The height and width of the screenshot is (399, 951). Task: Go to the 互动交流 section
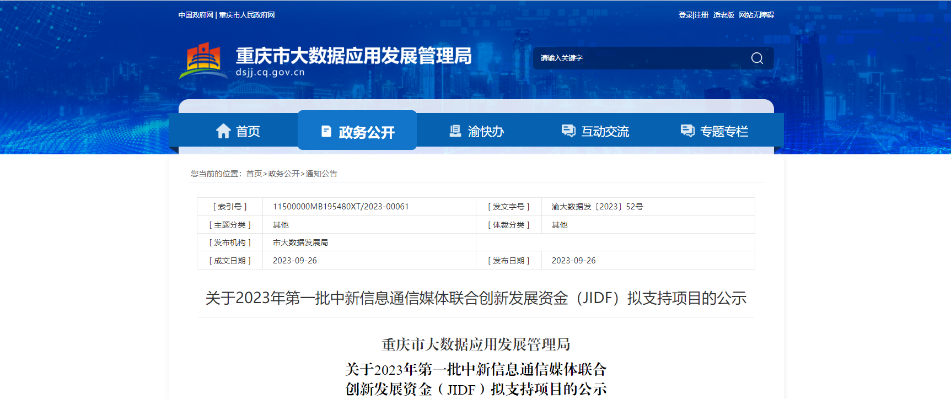(605, 132)
